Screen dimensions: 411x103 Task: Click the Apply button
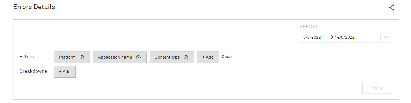click(x=377, y=88)
